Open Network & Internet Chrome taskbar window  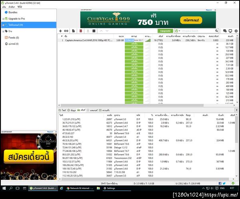coord(80,188)
